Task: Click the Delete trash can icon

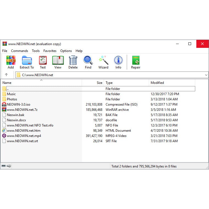Action: coord(73,62)
